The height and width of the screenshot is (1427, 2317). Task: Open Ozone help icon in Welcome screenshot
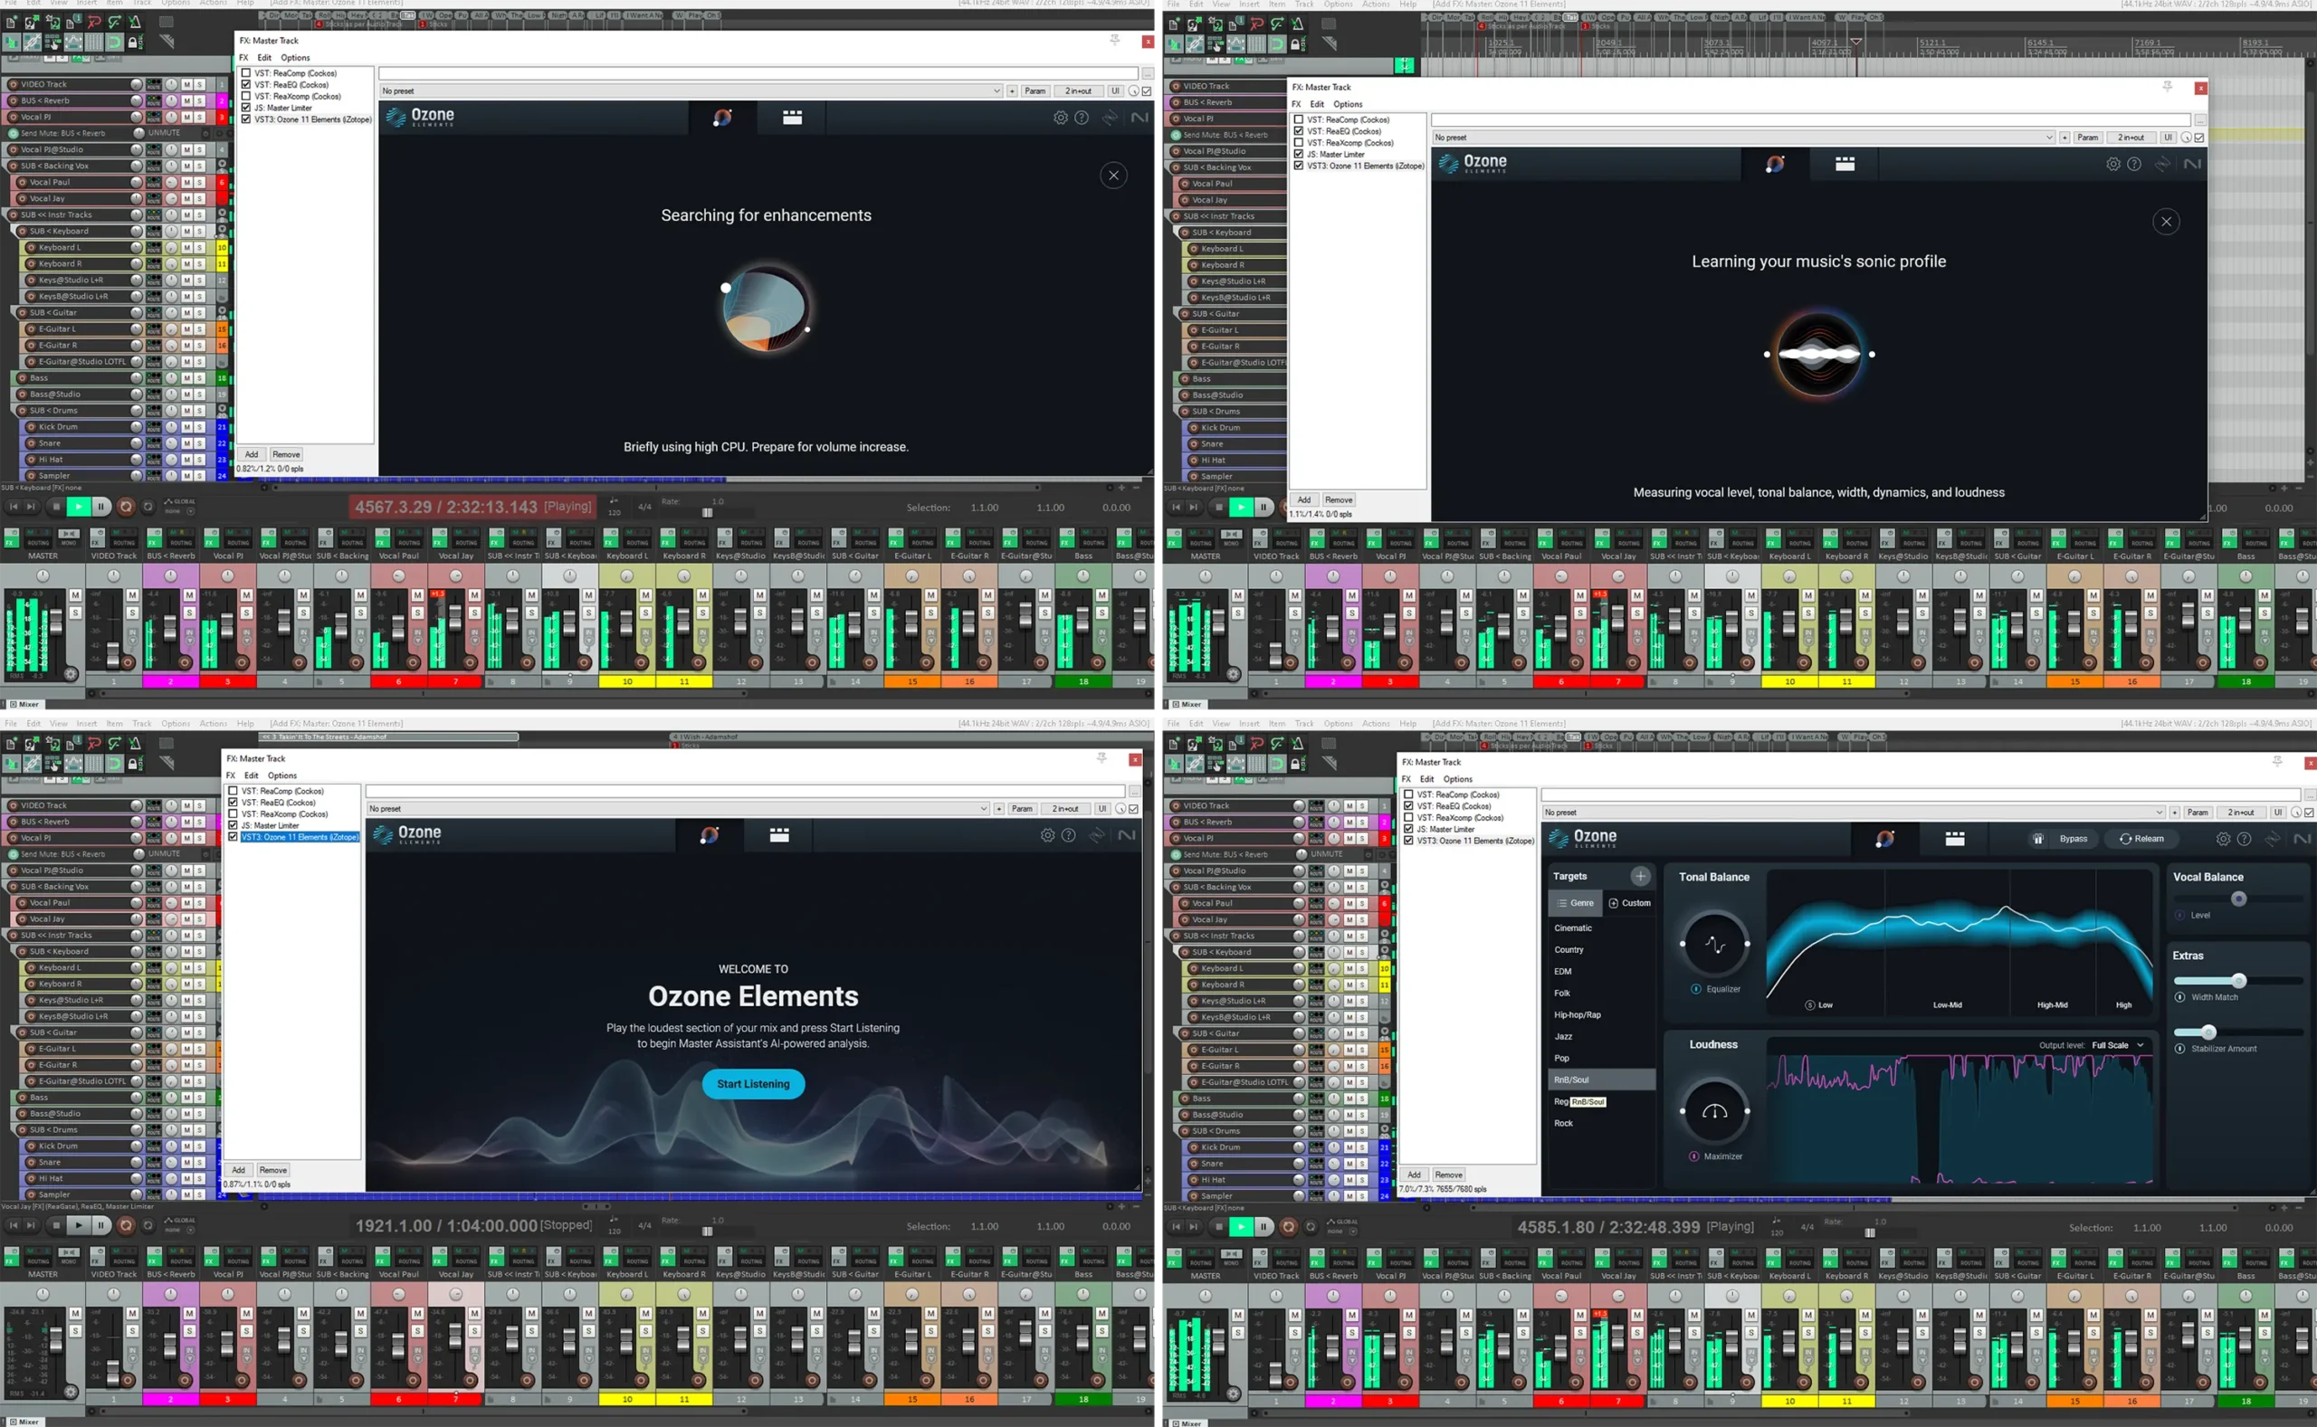tap(1068, 835)
